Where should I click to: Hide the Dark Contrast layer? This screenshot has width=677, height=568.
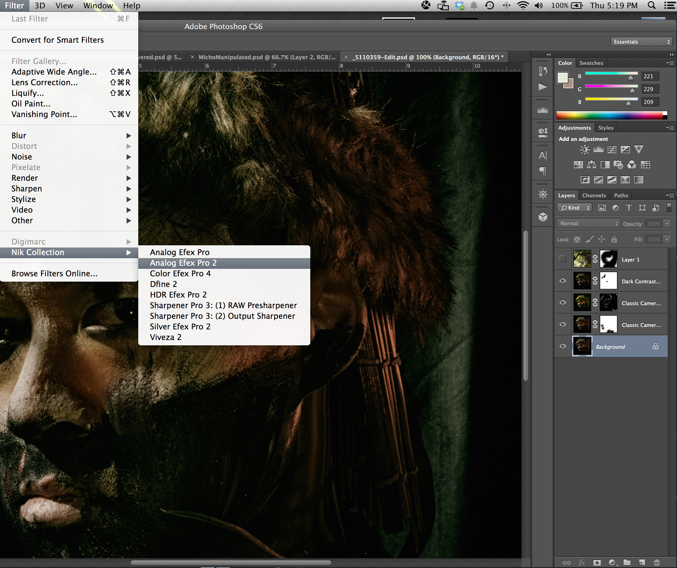click(x=562, y=281)
